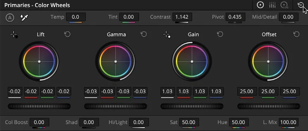
Task: Select Lift luminance (white) value field
Action: coord(15,92)
